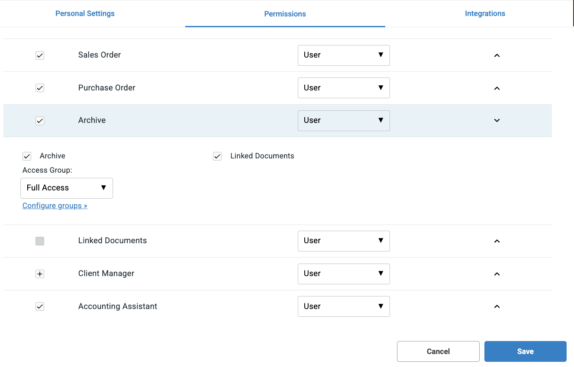Expand the Accounting Assistant row chevron
This screenshot has width=574, height=367.
[x=497, y=306]
